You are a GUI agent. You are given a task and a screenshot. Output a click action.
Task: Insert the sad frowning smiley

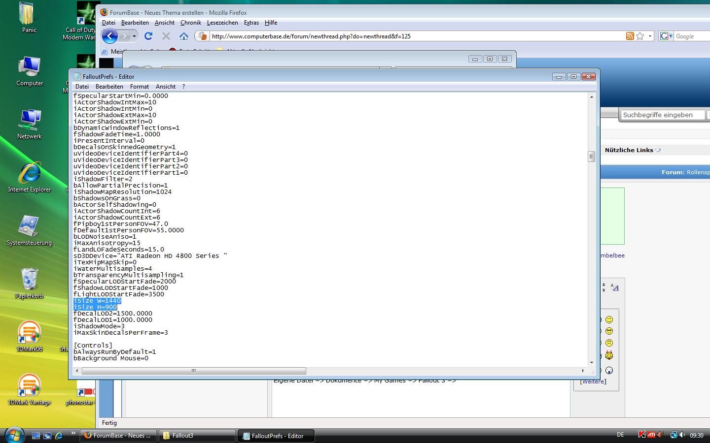coord(609,343)
